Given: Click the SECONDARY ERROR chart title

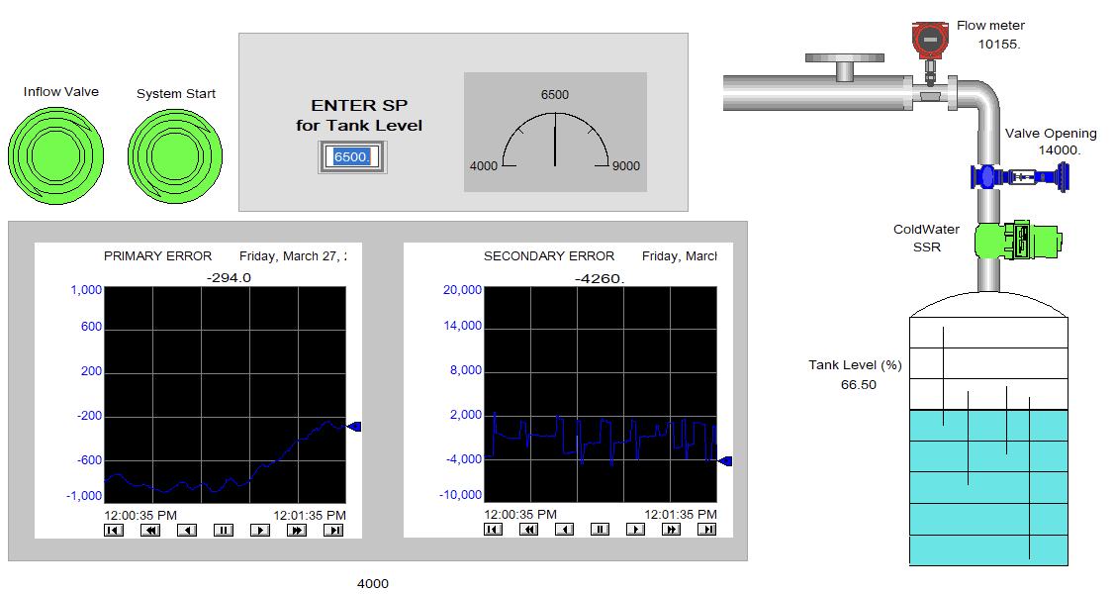Looking at the screenshot, I should (549, 256).
